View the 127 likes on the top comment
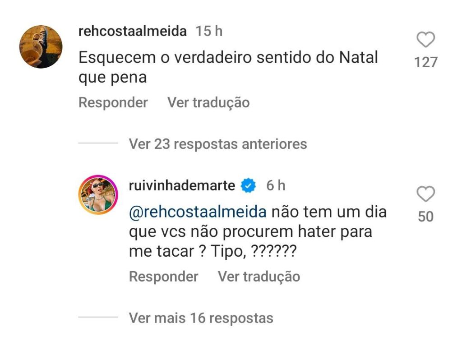 click(x=426, y=62)
